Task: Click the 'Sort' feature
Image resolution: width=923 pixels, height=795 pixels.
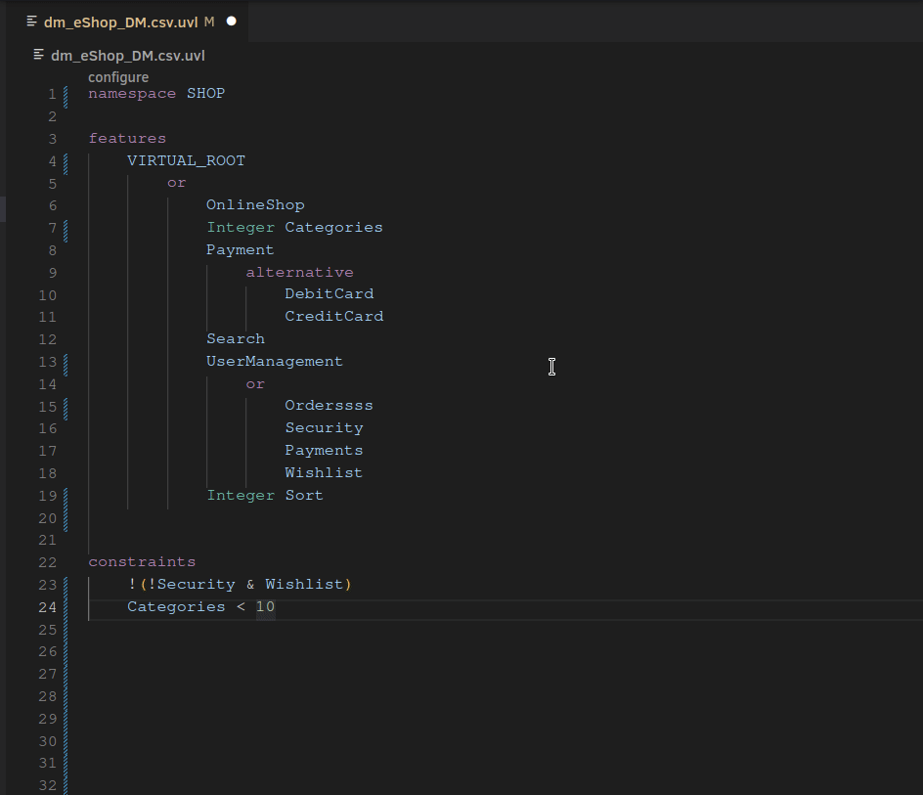Action: [304, 495]
